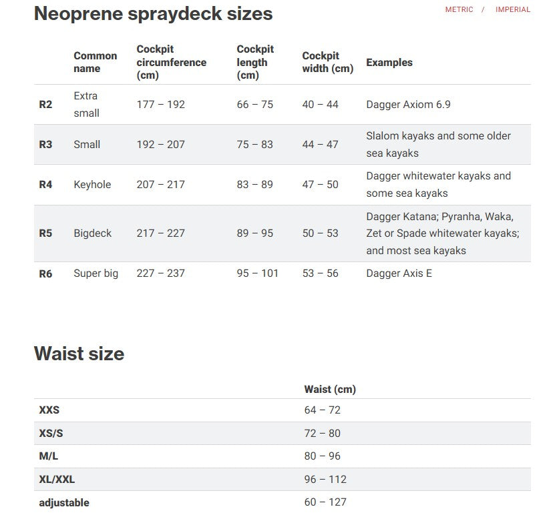
Task: Switch to IMPERIAL units
Action: 512,10
